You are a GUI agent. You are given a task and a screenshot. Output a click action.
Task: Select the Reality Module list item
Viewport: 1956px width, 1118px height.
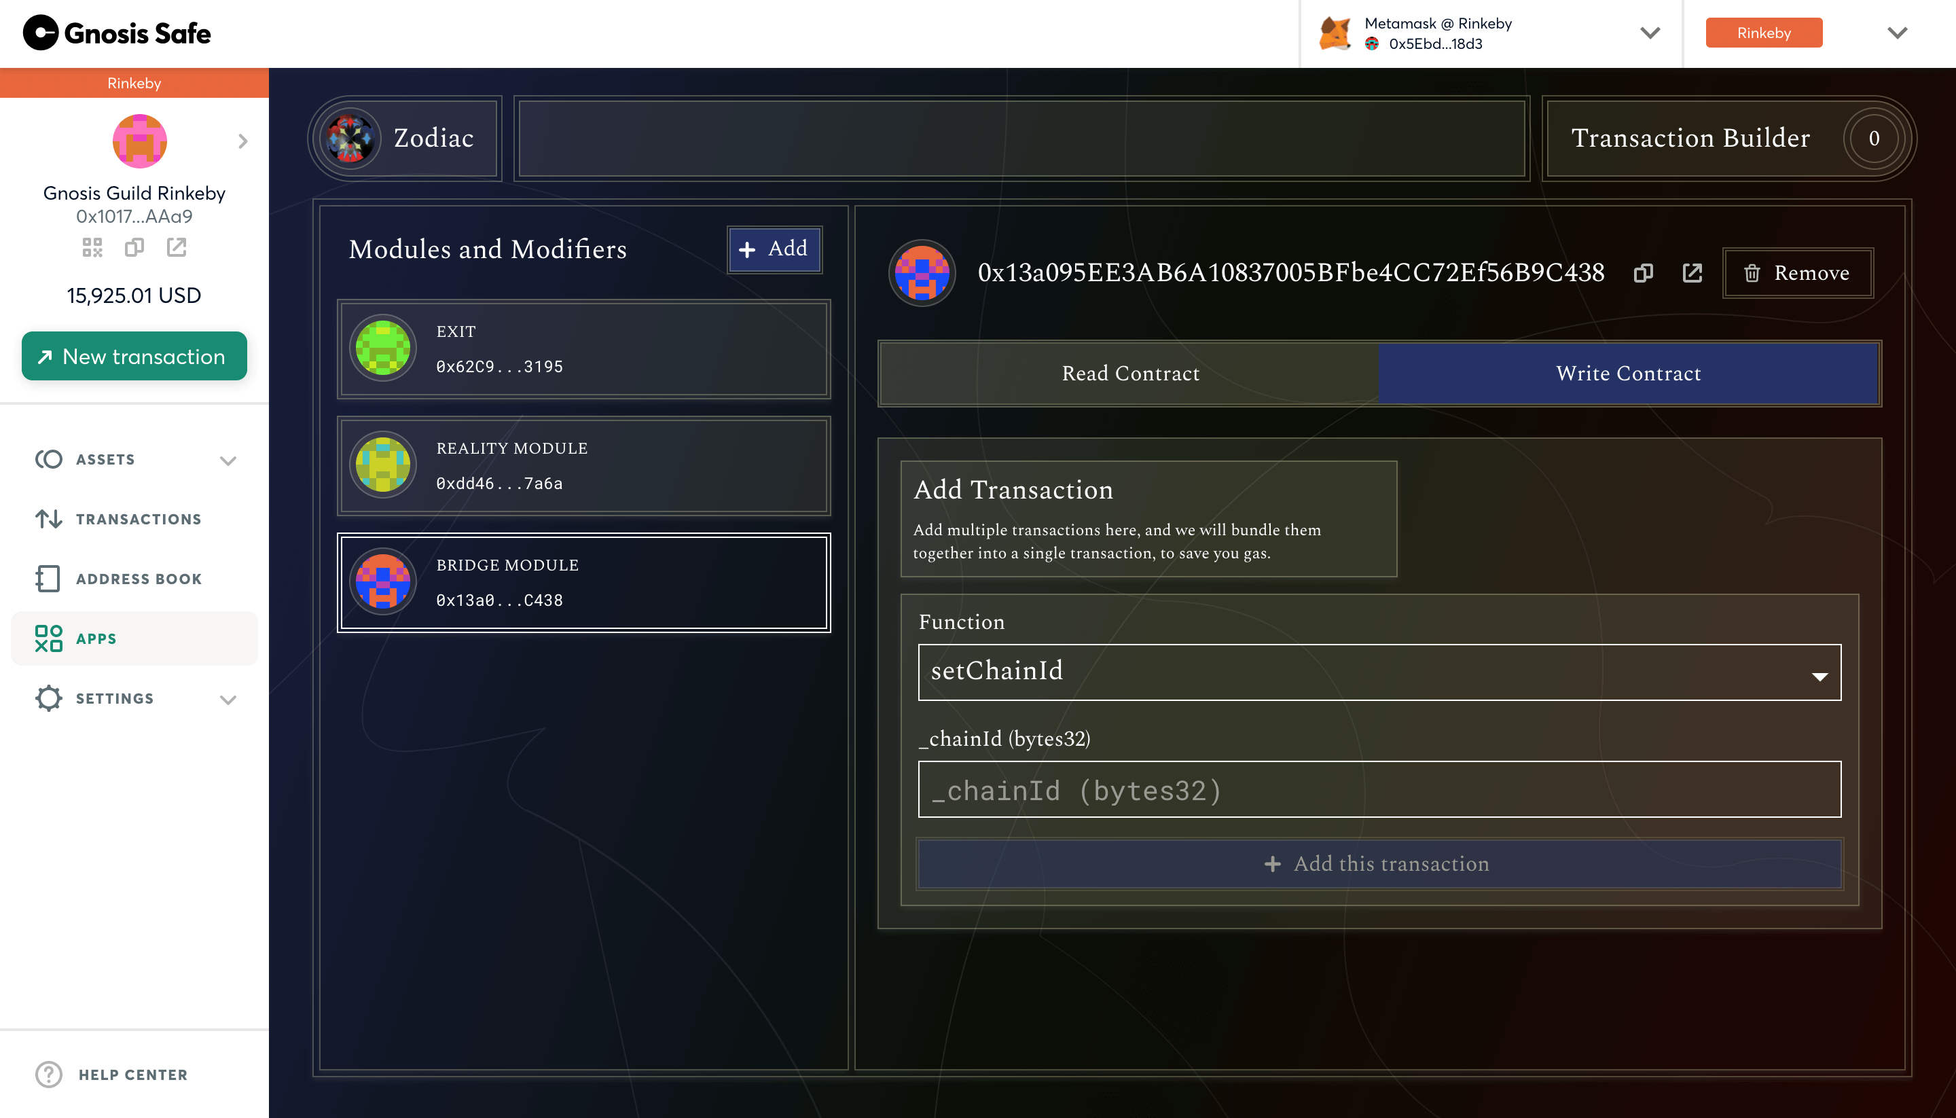pos(583,465)
